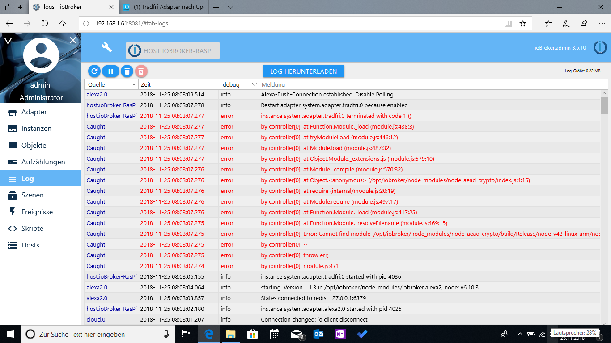Viewport: 611px width, 343px height.
Task: Click the HOST IOBROKER-RASPI button
Action: 173,50
